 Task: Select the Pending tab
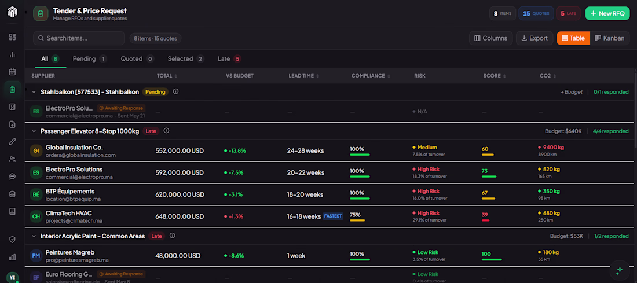90,59
